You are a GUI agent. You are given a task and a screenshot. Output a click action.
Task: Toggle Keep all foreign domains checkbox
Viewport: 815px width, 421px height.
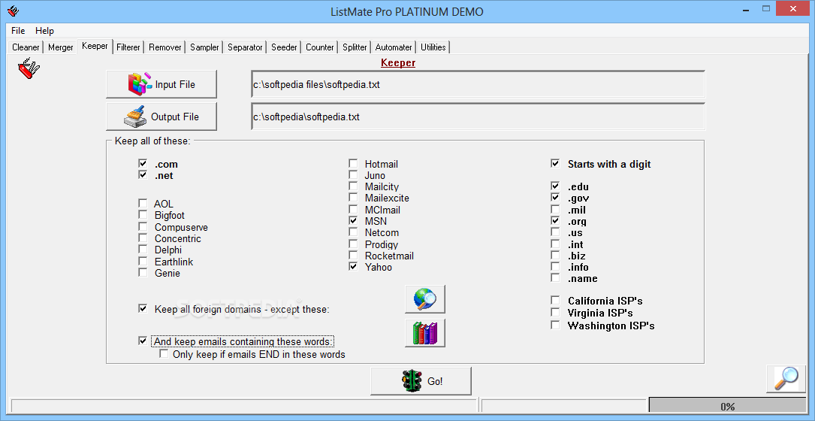point(143,308)
